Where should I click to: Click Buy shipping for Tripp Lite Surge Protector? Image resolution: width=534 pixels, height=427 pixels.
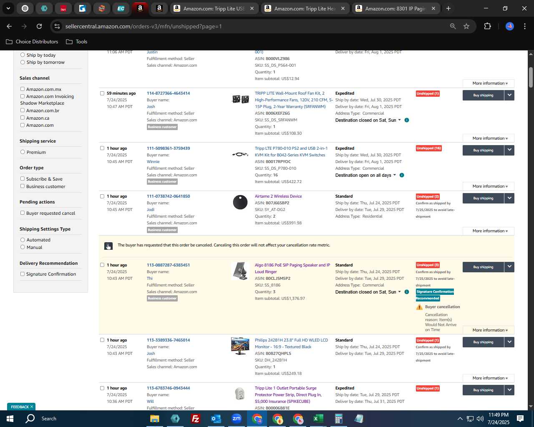tap(483, 390)
